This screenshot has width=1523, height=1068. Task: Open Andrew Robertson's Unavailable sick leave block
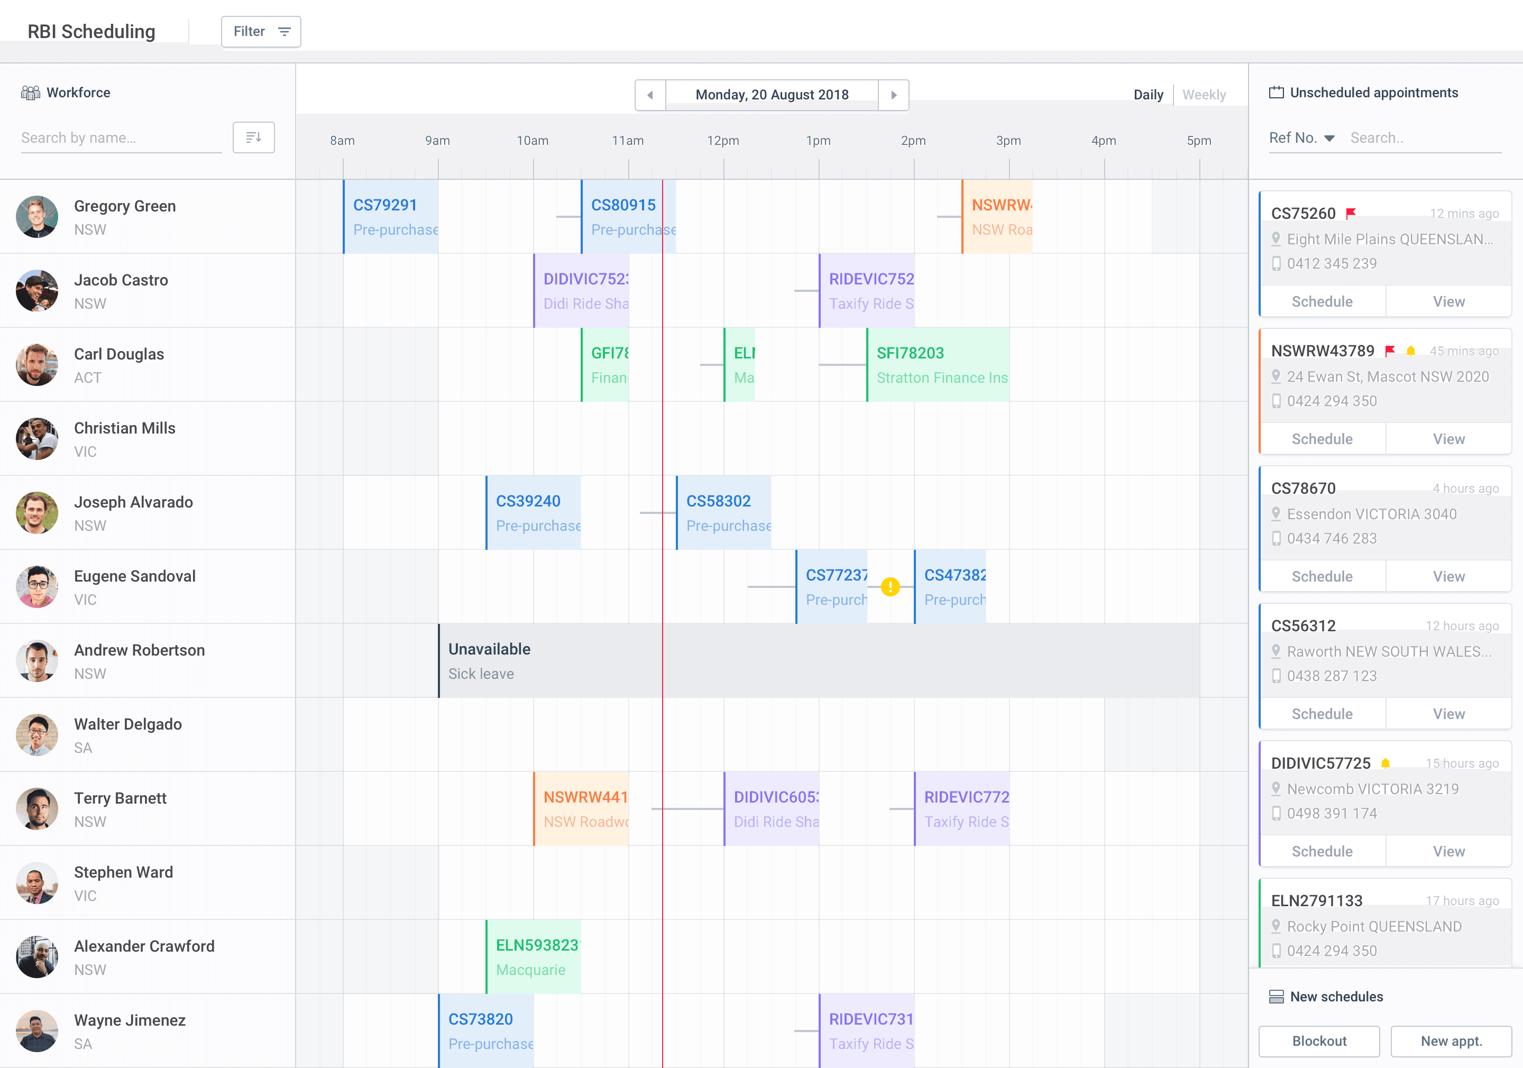(819, 661)
